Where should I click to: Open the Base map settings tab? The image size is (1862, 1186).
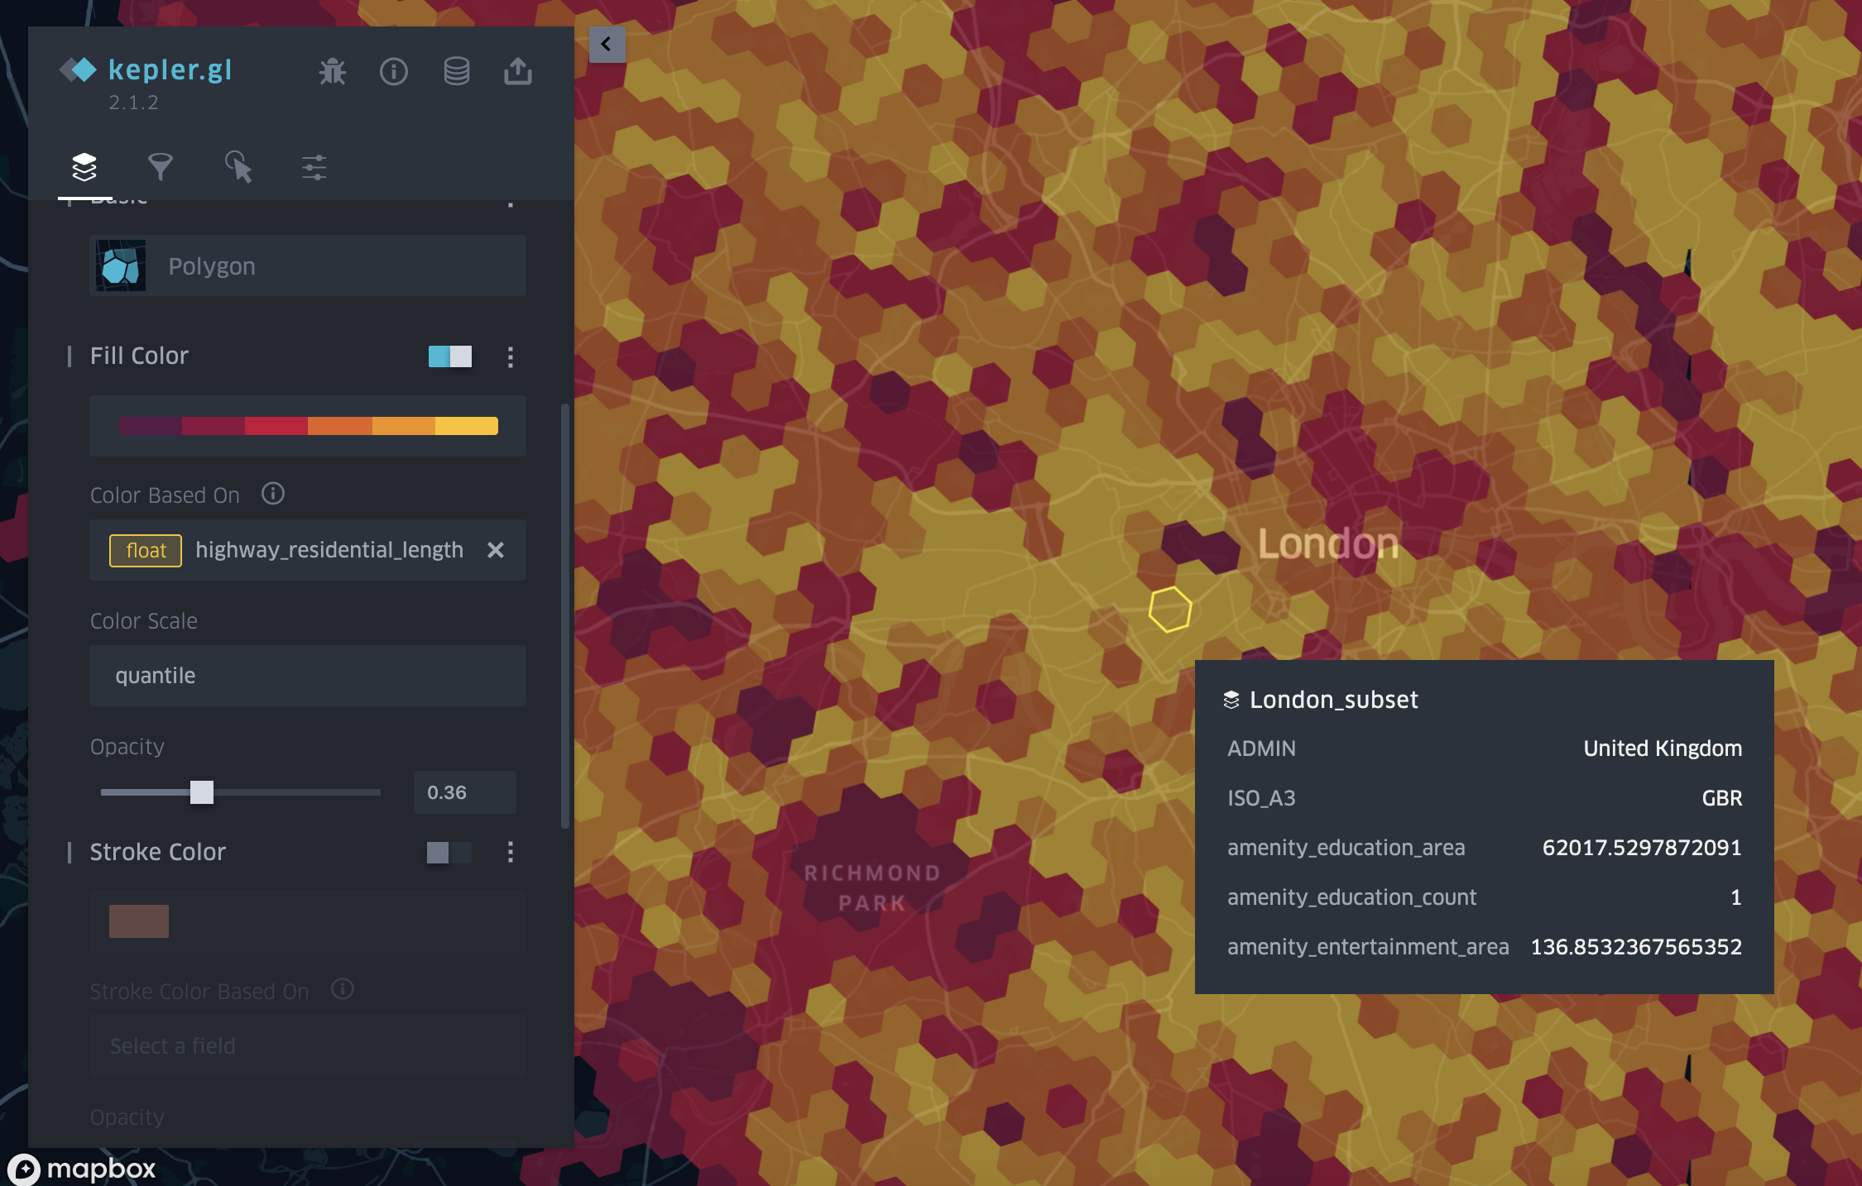pyautogui.click(x=314, y=167)
